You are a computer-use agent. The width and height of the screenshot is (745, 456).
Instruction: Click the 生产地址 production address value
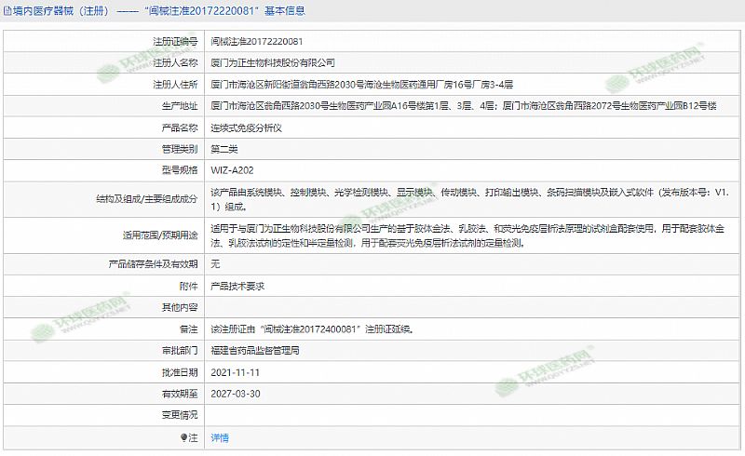463,106
